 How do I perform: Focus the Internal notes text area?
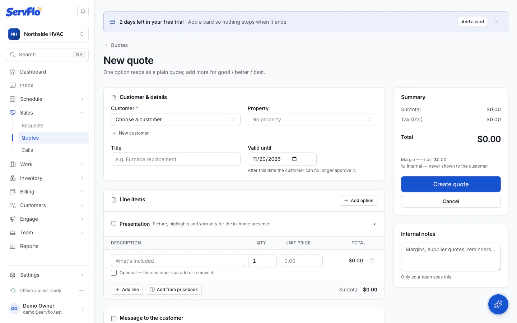click(451, 257)
